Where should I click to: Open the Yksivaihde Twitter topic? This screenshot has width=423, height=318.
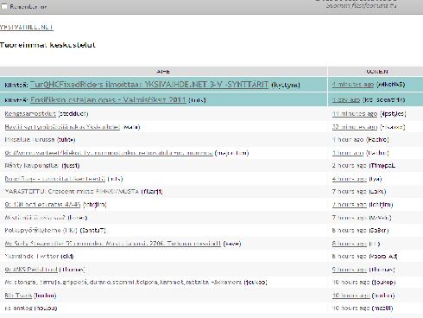pos(32,257)
